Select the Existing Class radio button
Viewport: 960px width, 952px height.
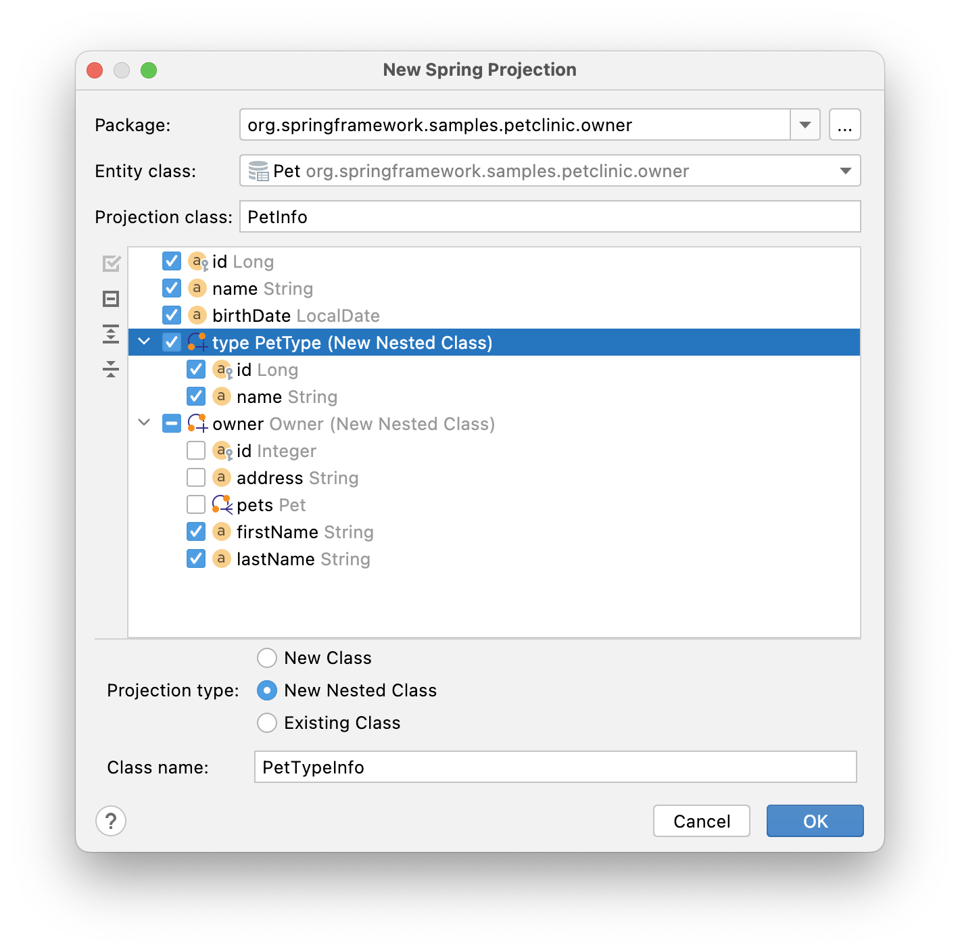pyautogui.click(x=267, y=723)
